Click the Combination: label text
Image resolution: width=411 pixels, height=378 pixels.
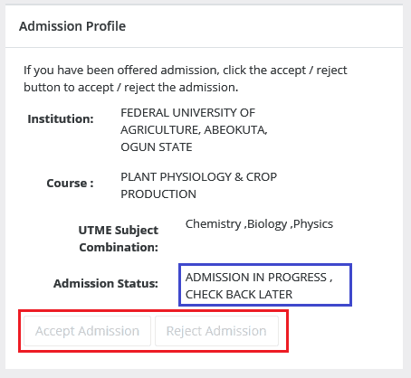click(x=119, y=248)
